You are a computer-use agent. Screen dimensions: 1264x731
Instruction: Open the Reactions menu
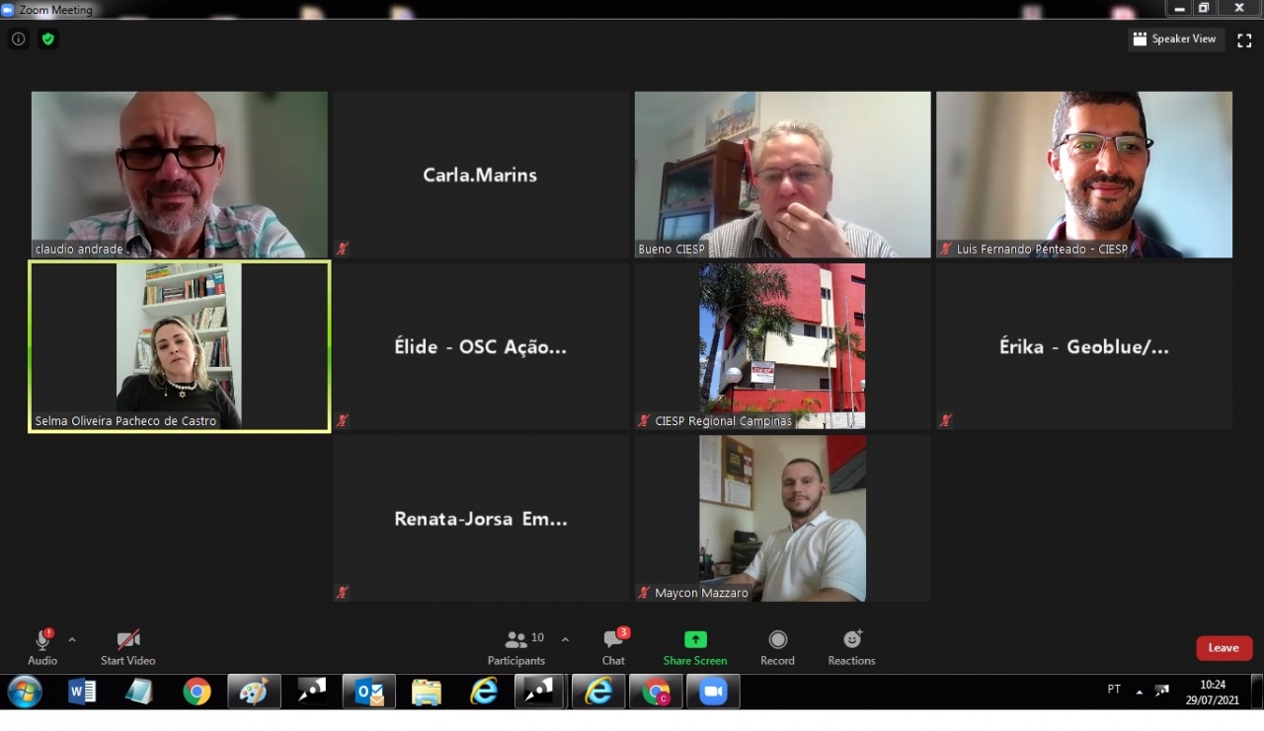pos(851,646)
